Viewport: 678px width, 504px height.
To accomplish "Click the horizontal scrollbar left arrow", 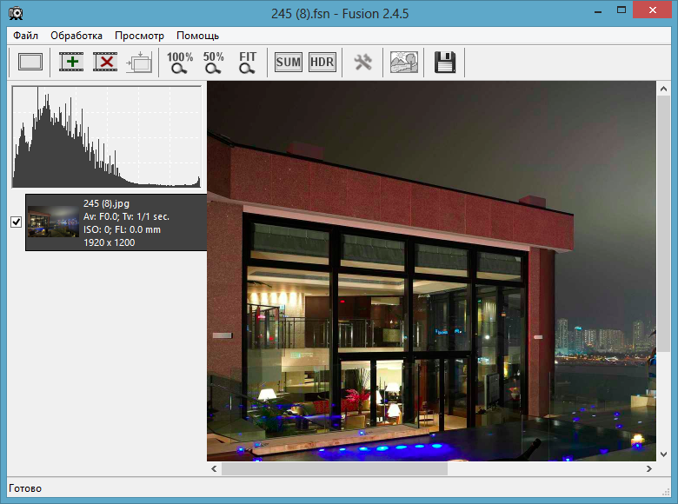I will click(214, 468).
